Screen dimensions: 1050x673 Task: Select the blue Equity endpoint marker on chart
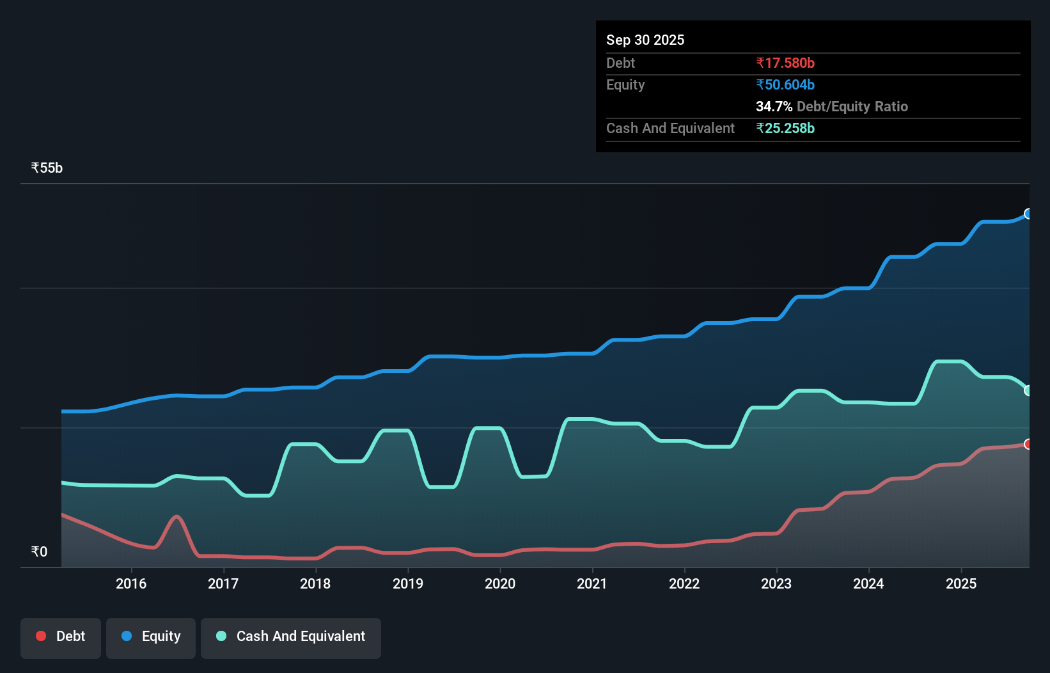point(1028,214)
